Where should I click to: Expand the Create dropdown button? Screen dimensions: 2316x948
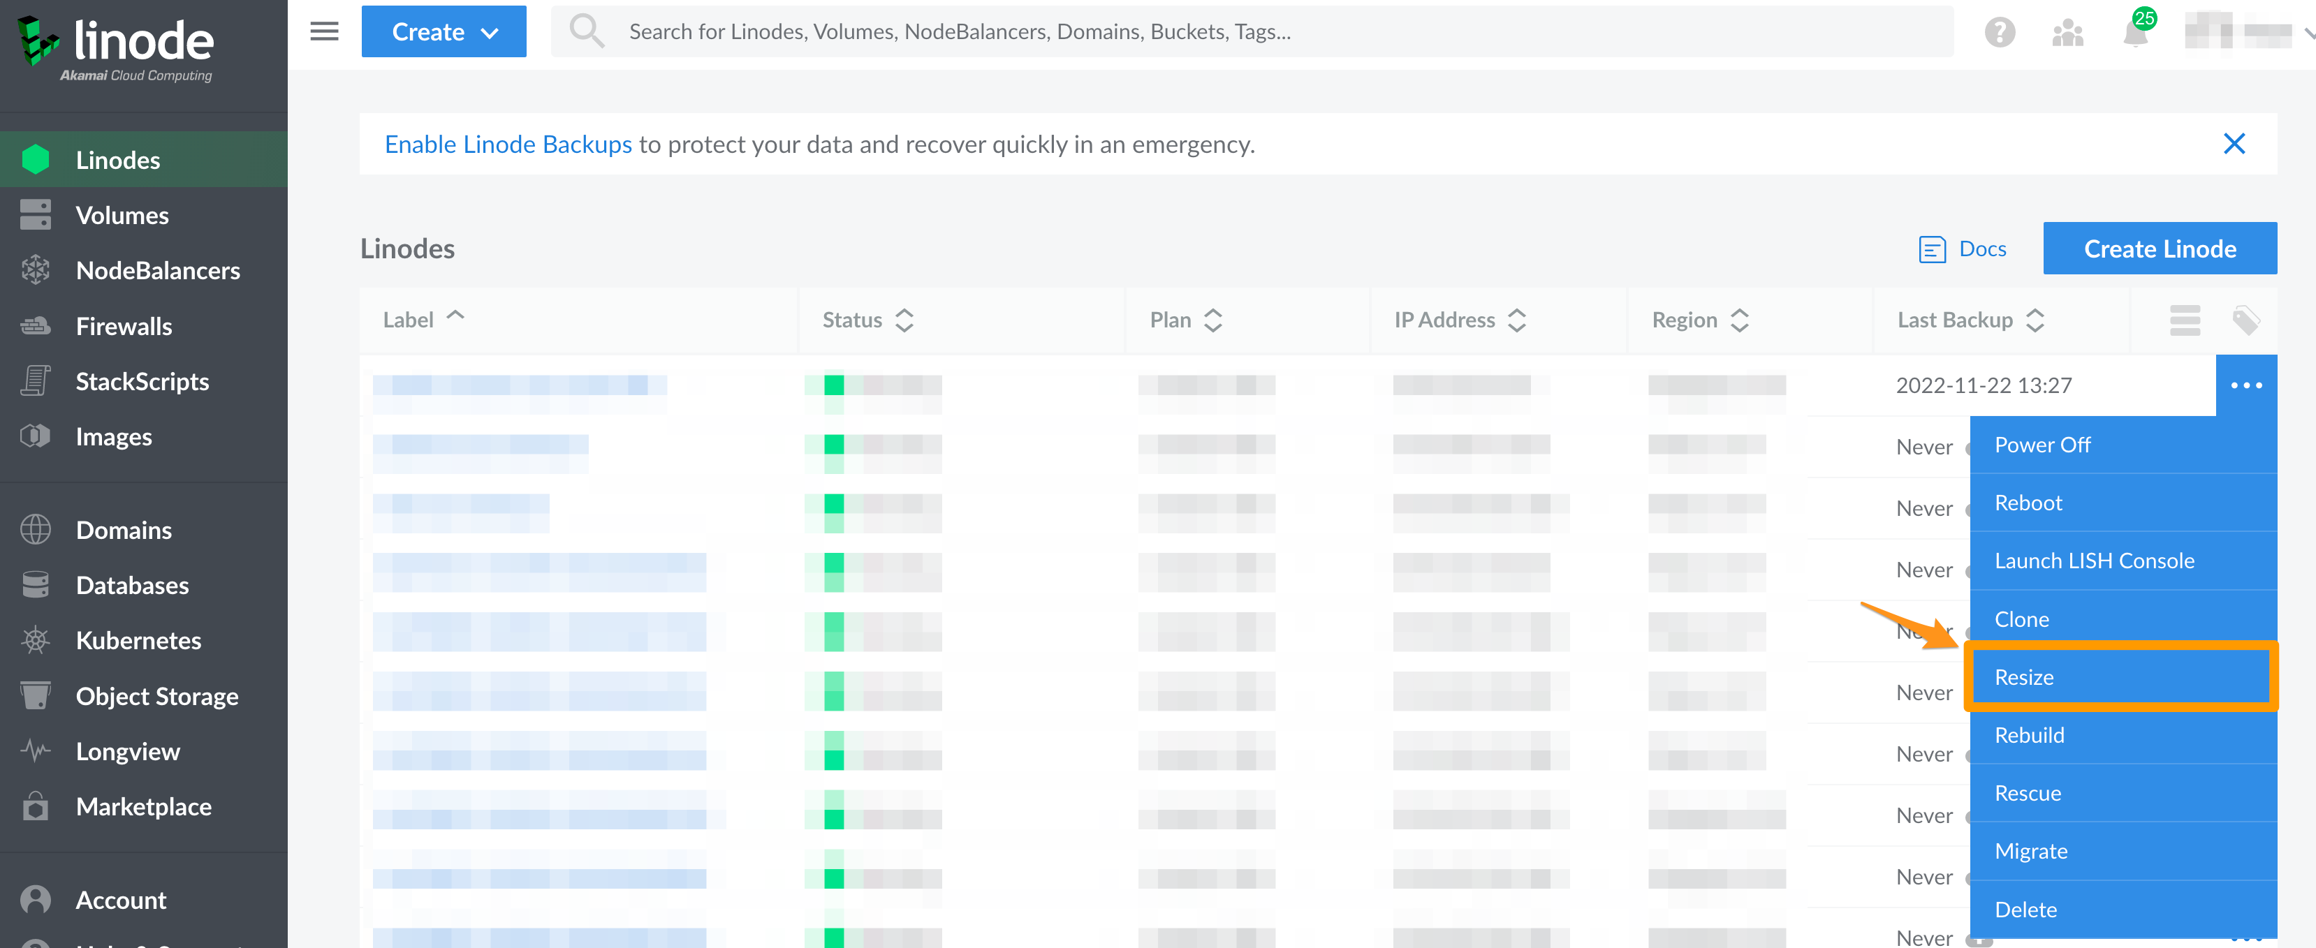pyautogui.click(x=444, y=32)
